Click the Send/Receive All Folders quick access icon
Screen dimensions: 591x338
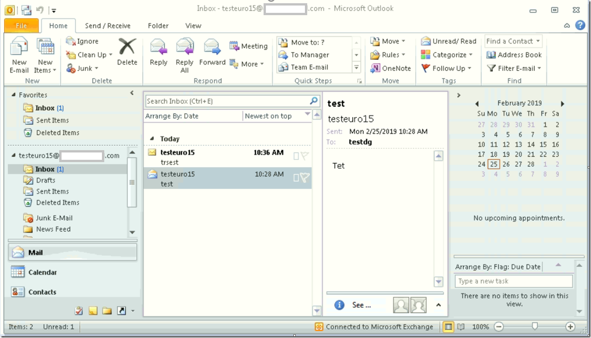[x=26, y=9]
